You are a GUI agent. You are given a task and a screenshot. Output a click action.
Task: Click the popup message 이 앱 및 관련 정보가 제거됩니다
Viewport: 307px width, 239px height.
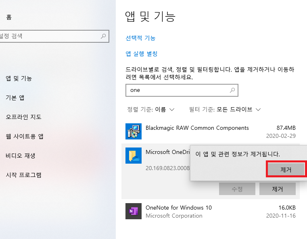tap(238, 154)
